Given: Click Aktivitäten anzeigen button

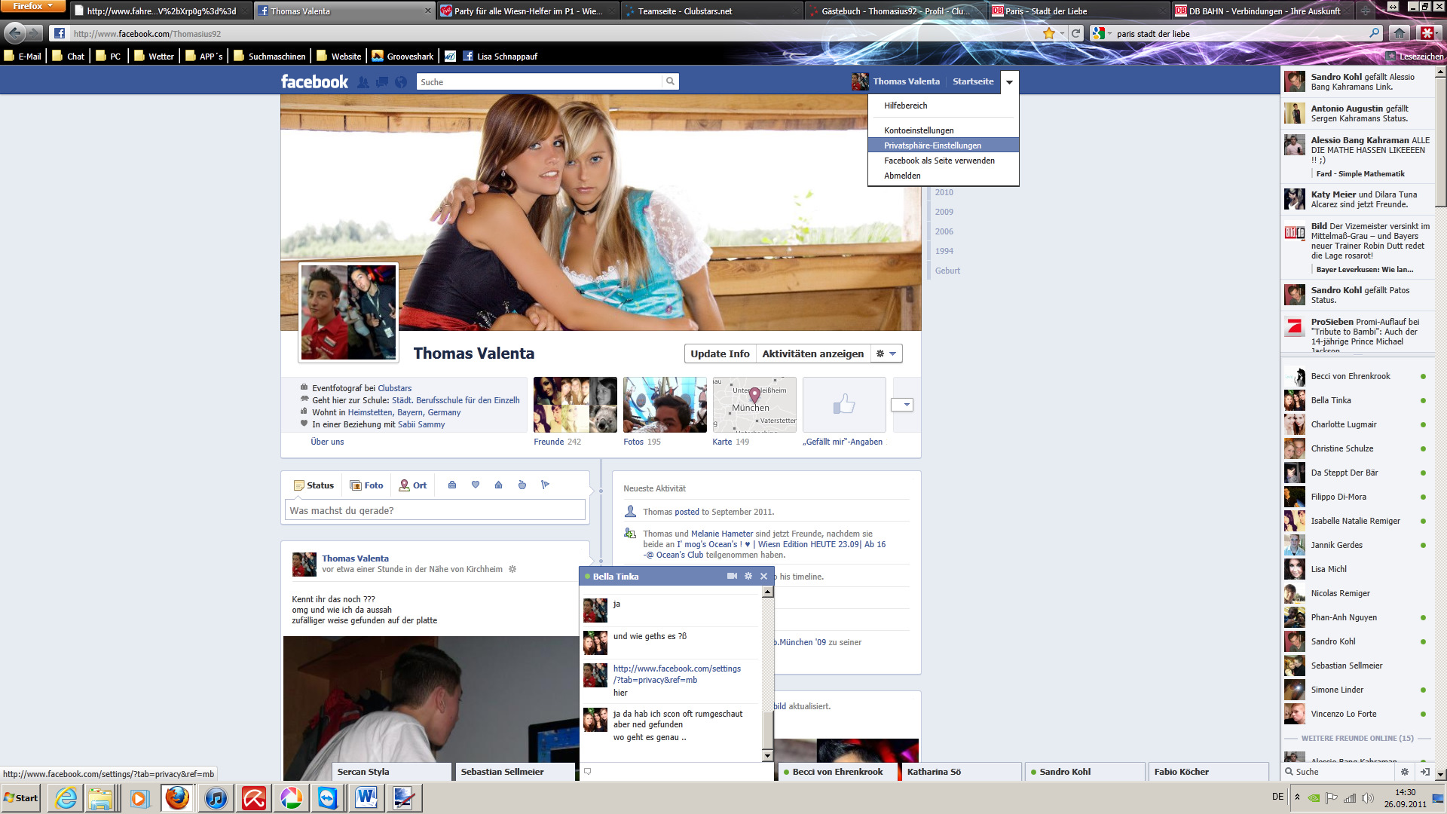Looking at the screenshot, I should tap(812, 353).
